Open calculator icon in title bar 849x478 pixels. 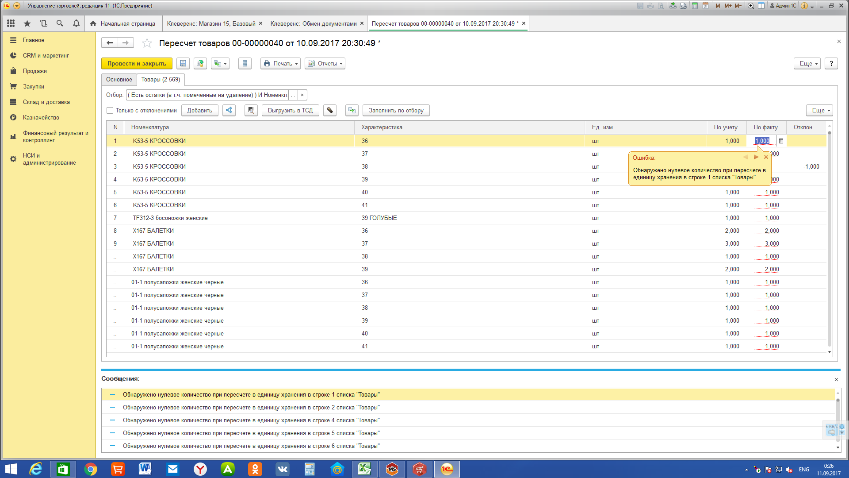(x=695, y=6)
